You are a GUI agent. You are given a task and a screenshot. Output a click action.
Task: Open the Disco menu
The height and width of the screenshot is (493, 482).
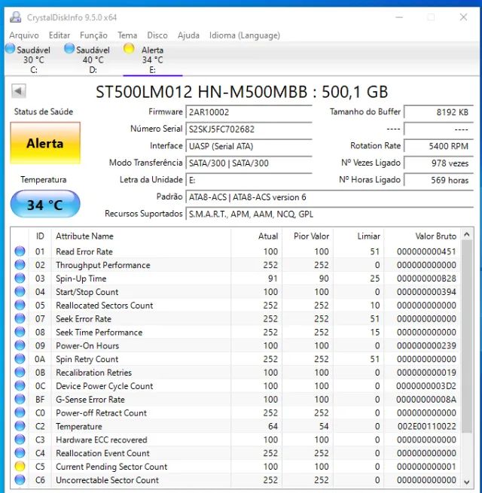[x=157, y=35]
